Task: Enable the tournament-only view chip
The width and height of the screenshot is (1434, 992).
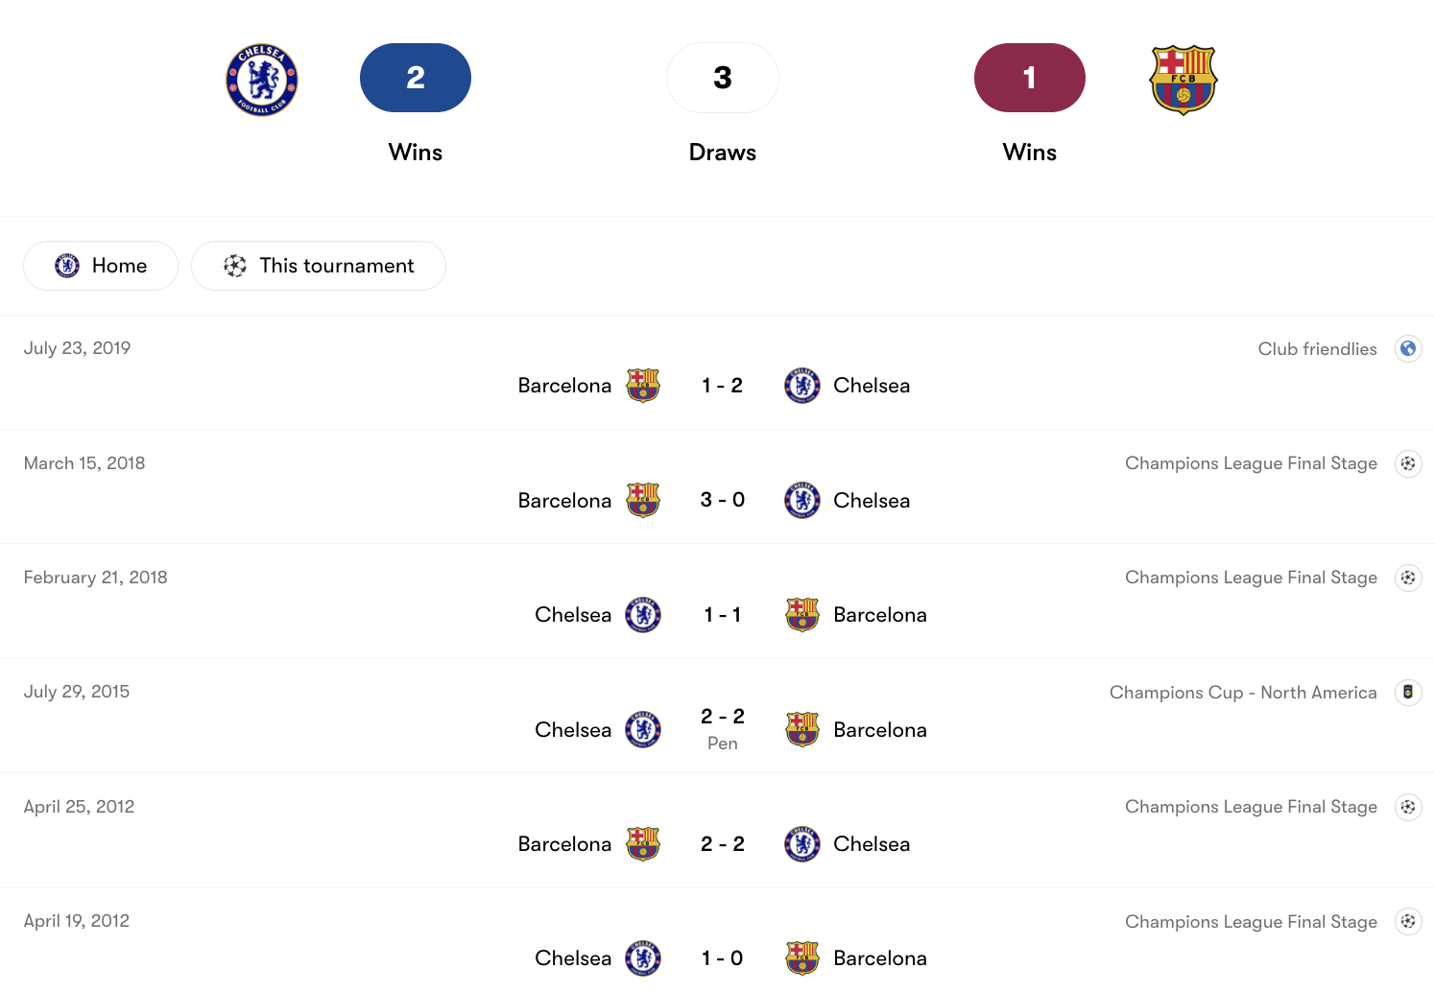Action: (318, 265)
